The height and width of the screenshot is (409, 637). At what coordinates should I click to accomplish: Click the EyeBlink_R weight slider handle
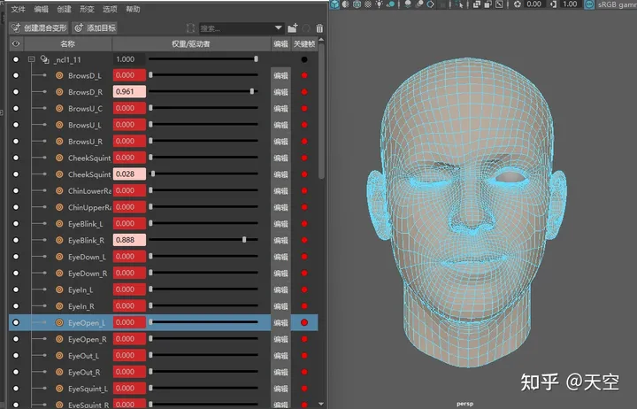[x=244, y=240]
